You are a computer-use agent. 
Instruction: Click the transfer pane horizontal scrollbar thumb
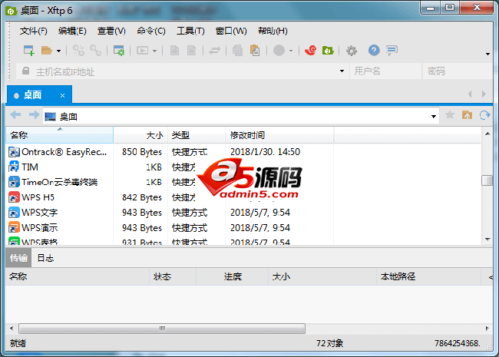162,329
